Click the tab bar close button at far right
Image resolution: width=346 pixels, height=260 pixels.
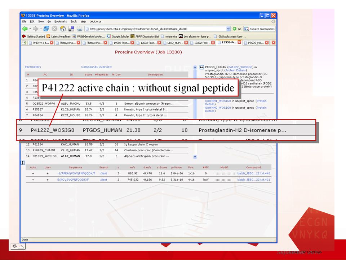click(274, 43)
